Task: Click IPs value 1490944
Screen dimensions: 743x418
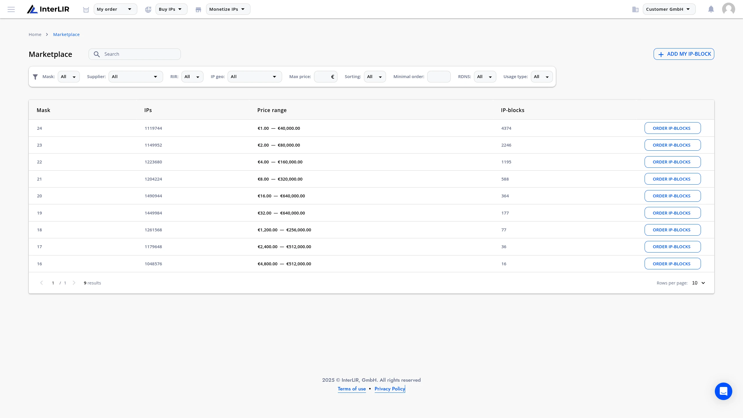Action: 153,196
